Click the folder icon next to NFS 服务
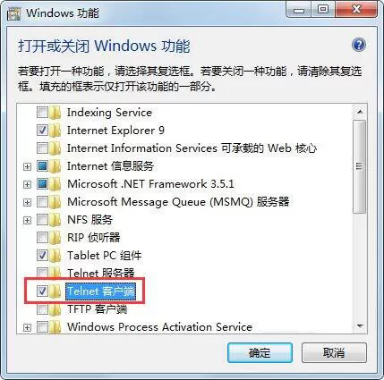Screen dimensions: 384x380 tap(55, 220)
